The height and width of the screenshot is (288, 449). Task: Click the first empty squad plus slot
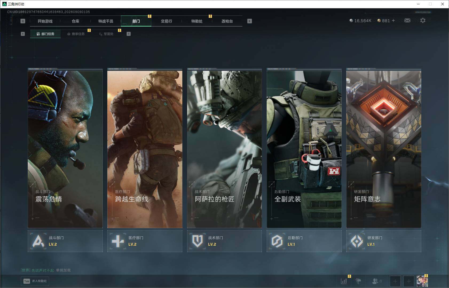395,281
